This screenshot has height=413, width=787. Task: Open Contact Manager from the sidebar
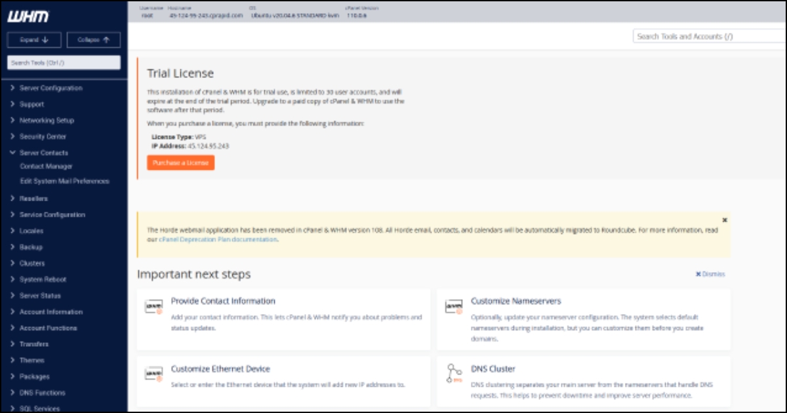coord(46,167)
